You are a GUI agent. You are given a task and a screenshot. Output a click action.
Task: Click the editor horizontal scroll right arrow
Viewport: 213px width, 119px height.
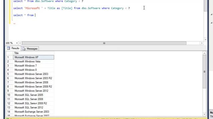tap(202, 43)
